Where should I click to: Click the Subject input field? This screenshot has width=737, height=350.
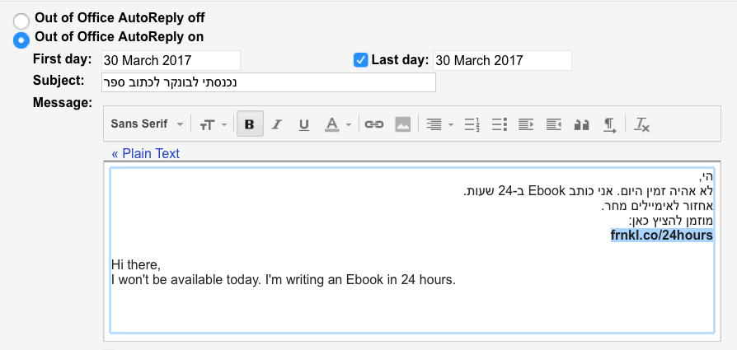268,82
